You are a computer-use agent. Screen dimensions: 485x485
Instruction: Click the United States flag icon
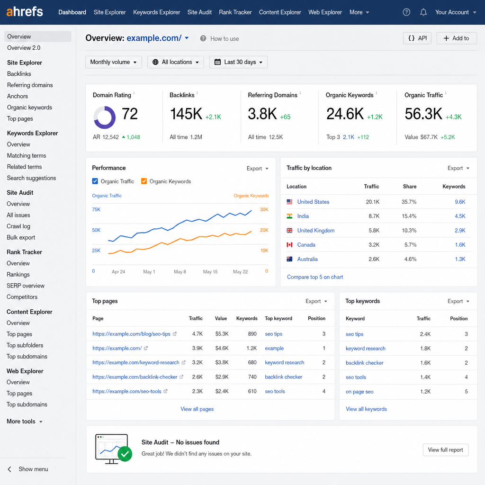pyautogui.click(x=289, y=202)
